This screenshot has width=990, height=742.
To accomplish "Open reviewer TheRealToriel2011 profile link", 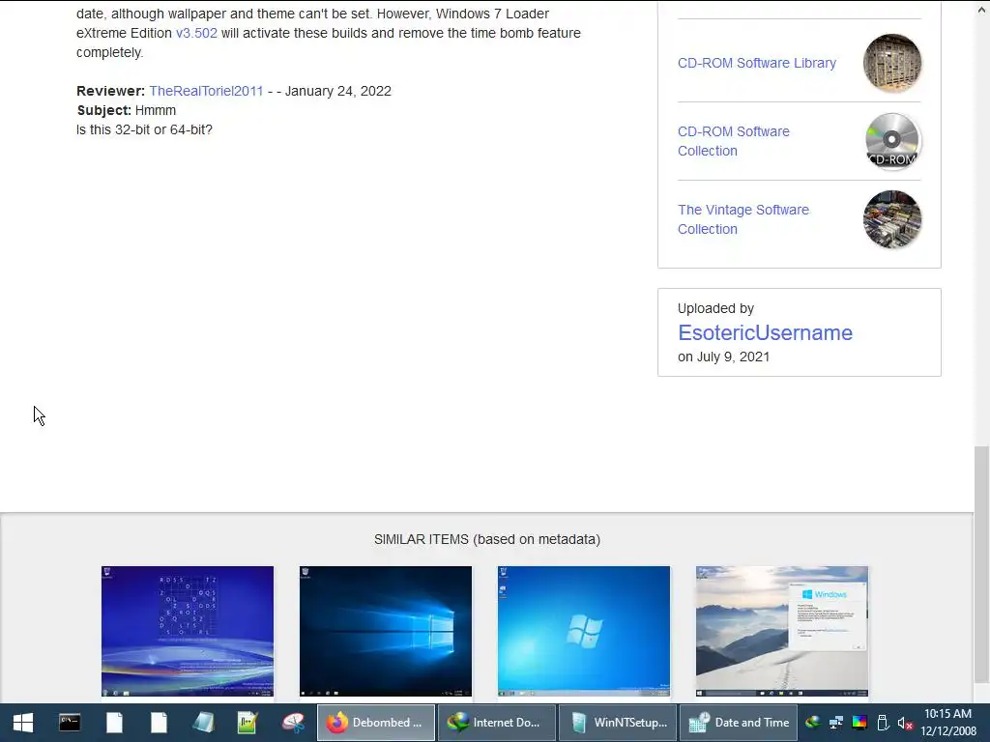I will pyautogui.click(x=206, y=91).
